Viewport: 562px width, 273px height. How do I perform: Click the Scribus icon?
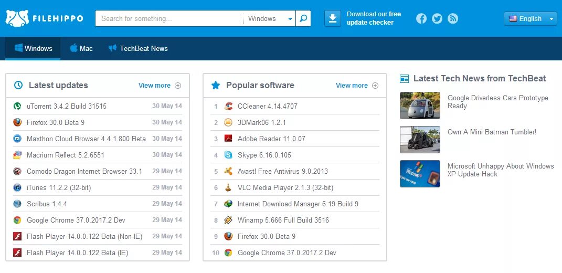pyautogui.click(x=17, y=204)
